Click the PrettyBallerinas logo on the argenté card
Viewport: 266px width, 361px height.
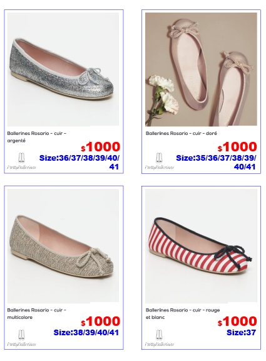(x=21, y=161)
